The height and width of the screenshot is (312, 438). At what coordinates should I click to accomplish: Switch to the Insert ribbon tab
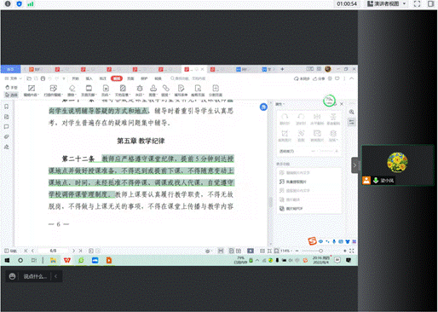(x=89, y=78)
